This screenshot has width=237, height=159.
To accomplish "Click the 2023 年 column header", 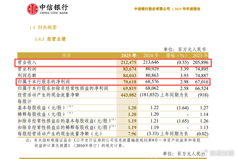I will [200, 55].
